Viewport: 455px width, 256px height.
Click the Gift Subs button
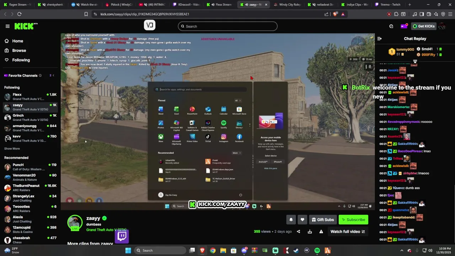click(x=323, y=220)
